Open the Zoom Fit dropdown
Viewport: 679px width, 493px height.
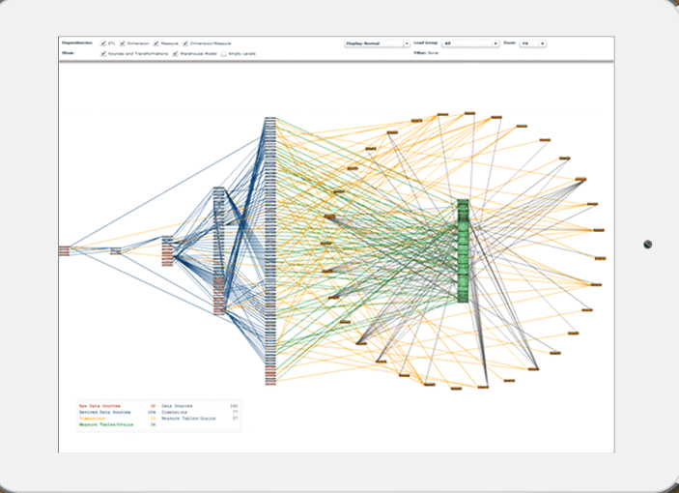pos(533,43)
